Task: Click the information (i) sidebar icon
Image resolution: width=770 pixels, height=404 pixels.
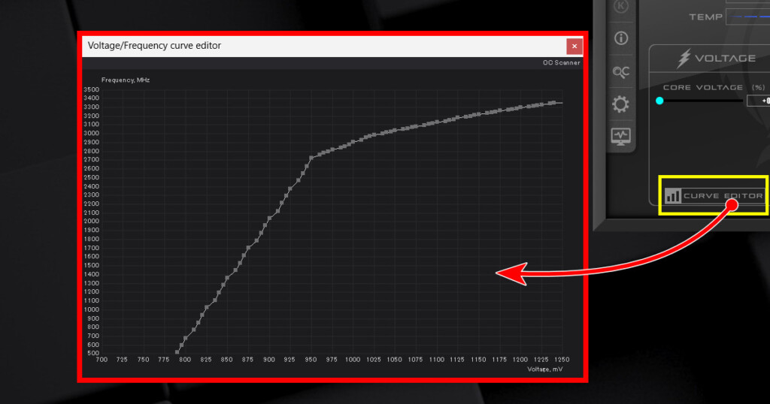Action: coord(621,38)
